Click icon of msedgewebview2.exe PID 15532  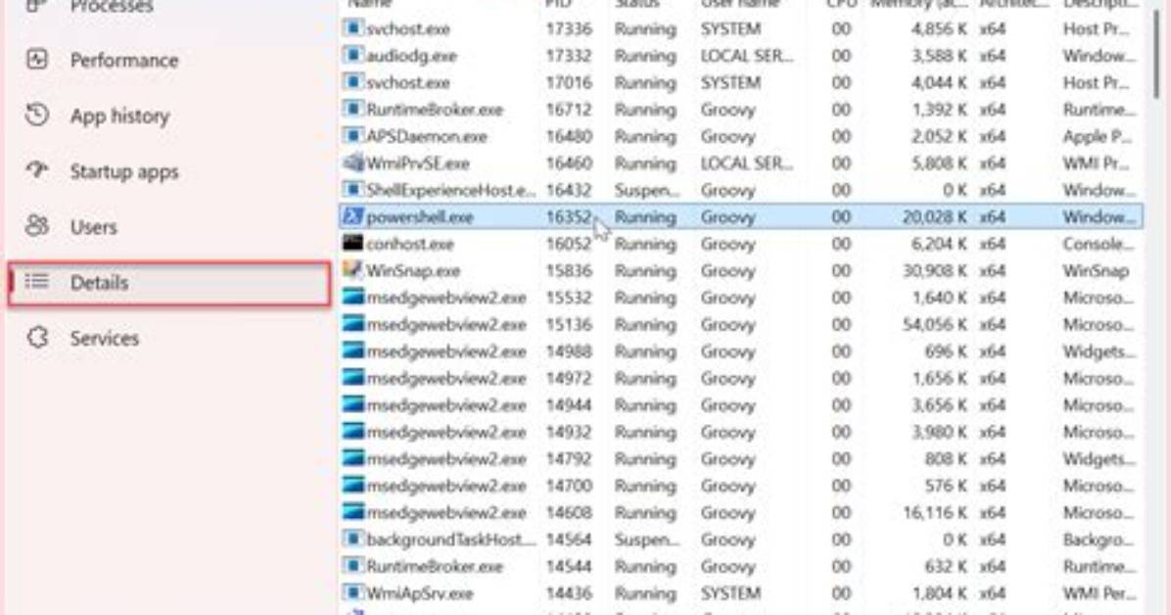352,297
